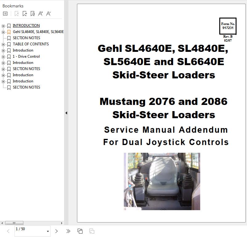Open the bookmarks options menu icon
The width and height of the screenshot is (247, 237).
click(5, 14)
